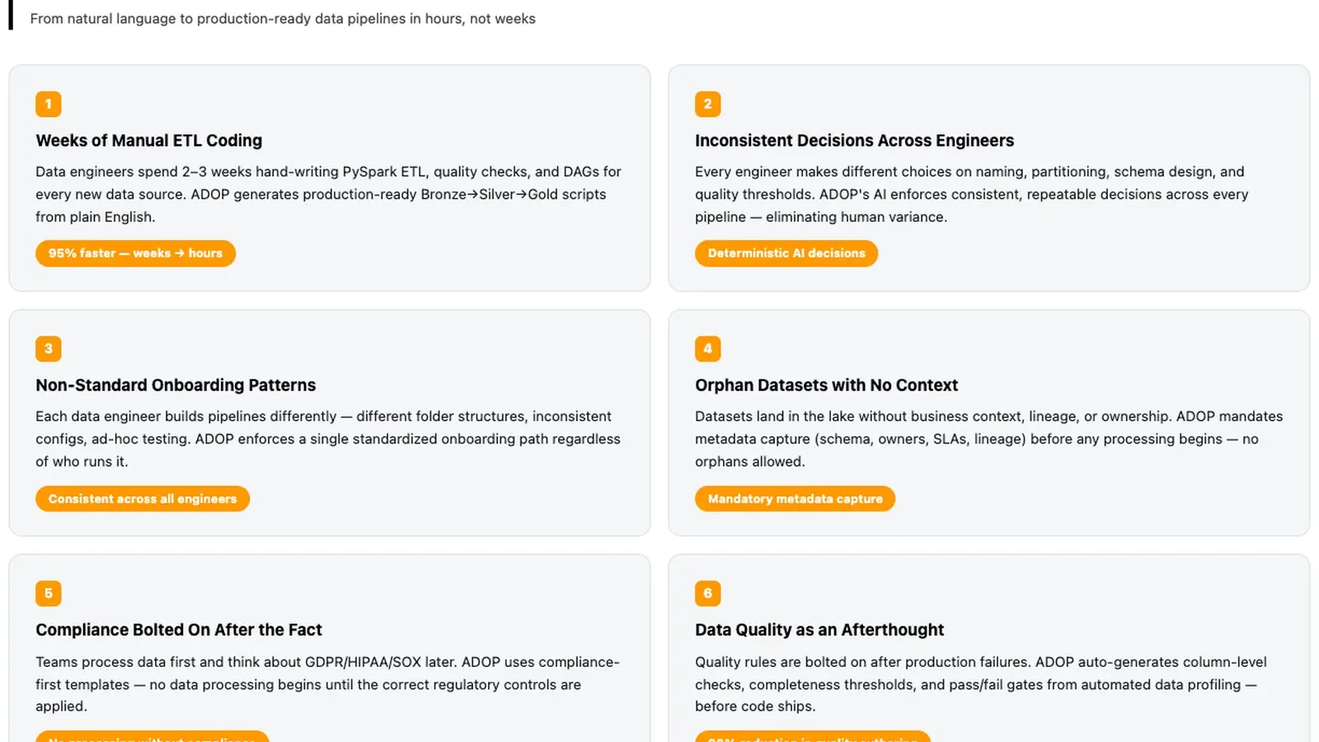Click paragraph starting 'Every engineer makes different choices'
1319x742 pixels.
[973, 195]
